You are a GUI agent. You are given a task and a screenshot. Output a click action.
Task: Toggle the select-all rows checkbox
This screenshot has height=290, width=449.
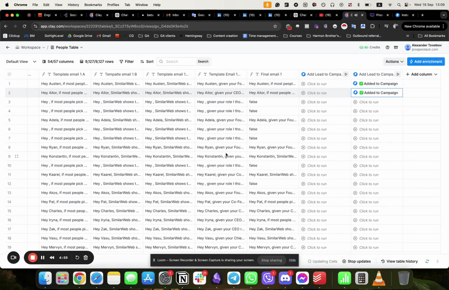tap(10, 74)
